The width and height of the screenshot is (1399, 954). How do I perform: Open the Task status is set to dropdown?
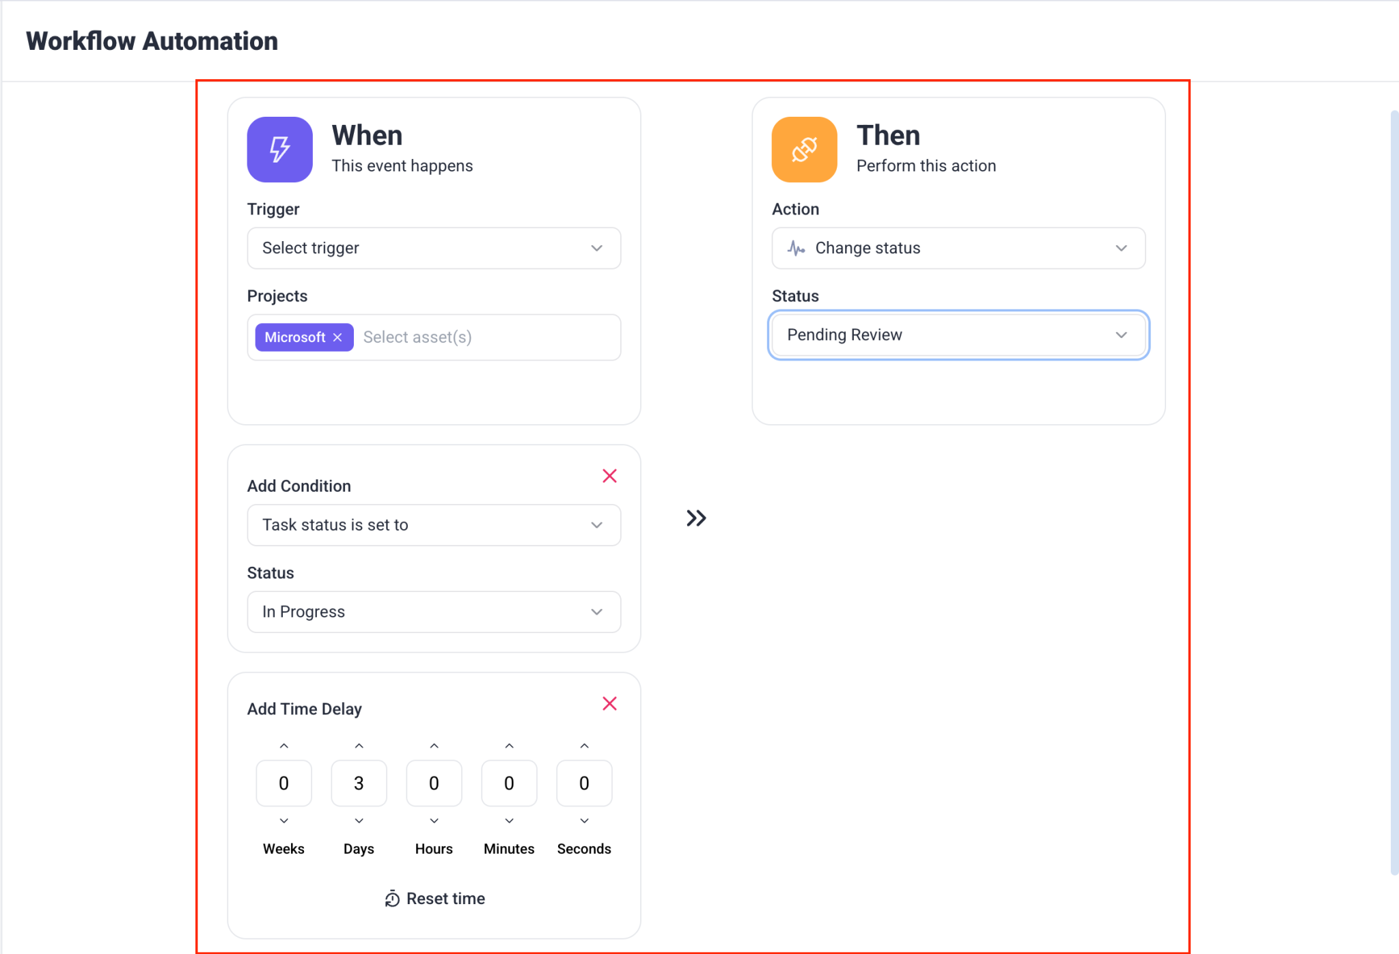(x=434, y=525)
